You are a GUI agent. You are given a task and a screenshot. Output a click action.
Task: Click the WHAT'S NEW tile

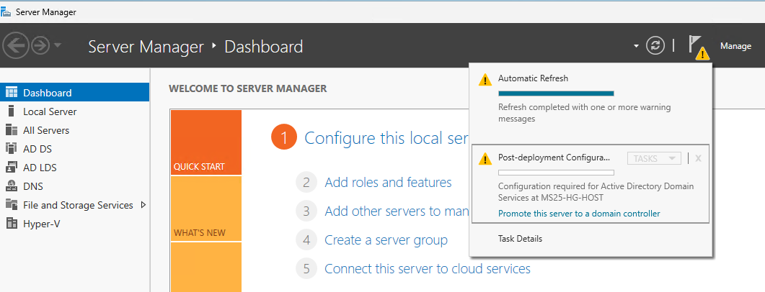tap(206, 209)
